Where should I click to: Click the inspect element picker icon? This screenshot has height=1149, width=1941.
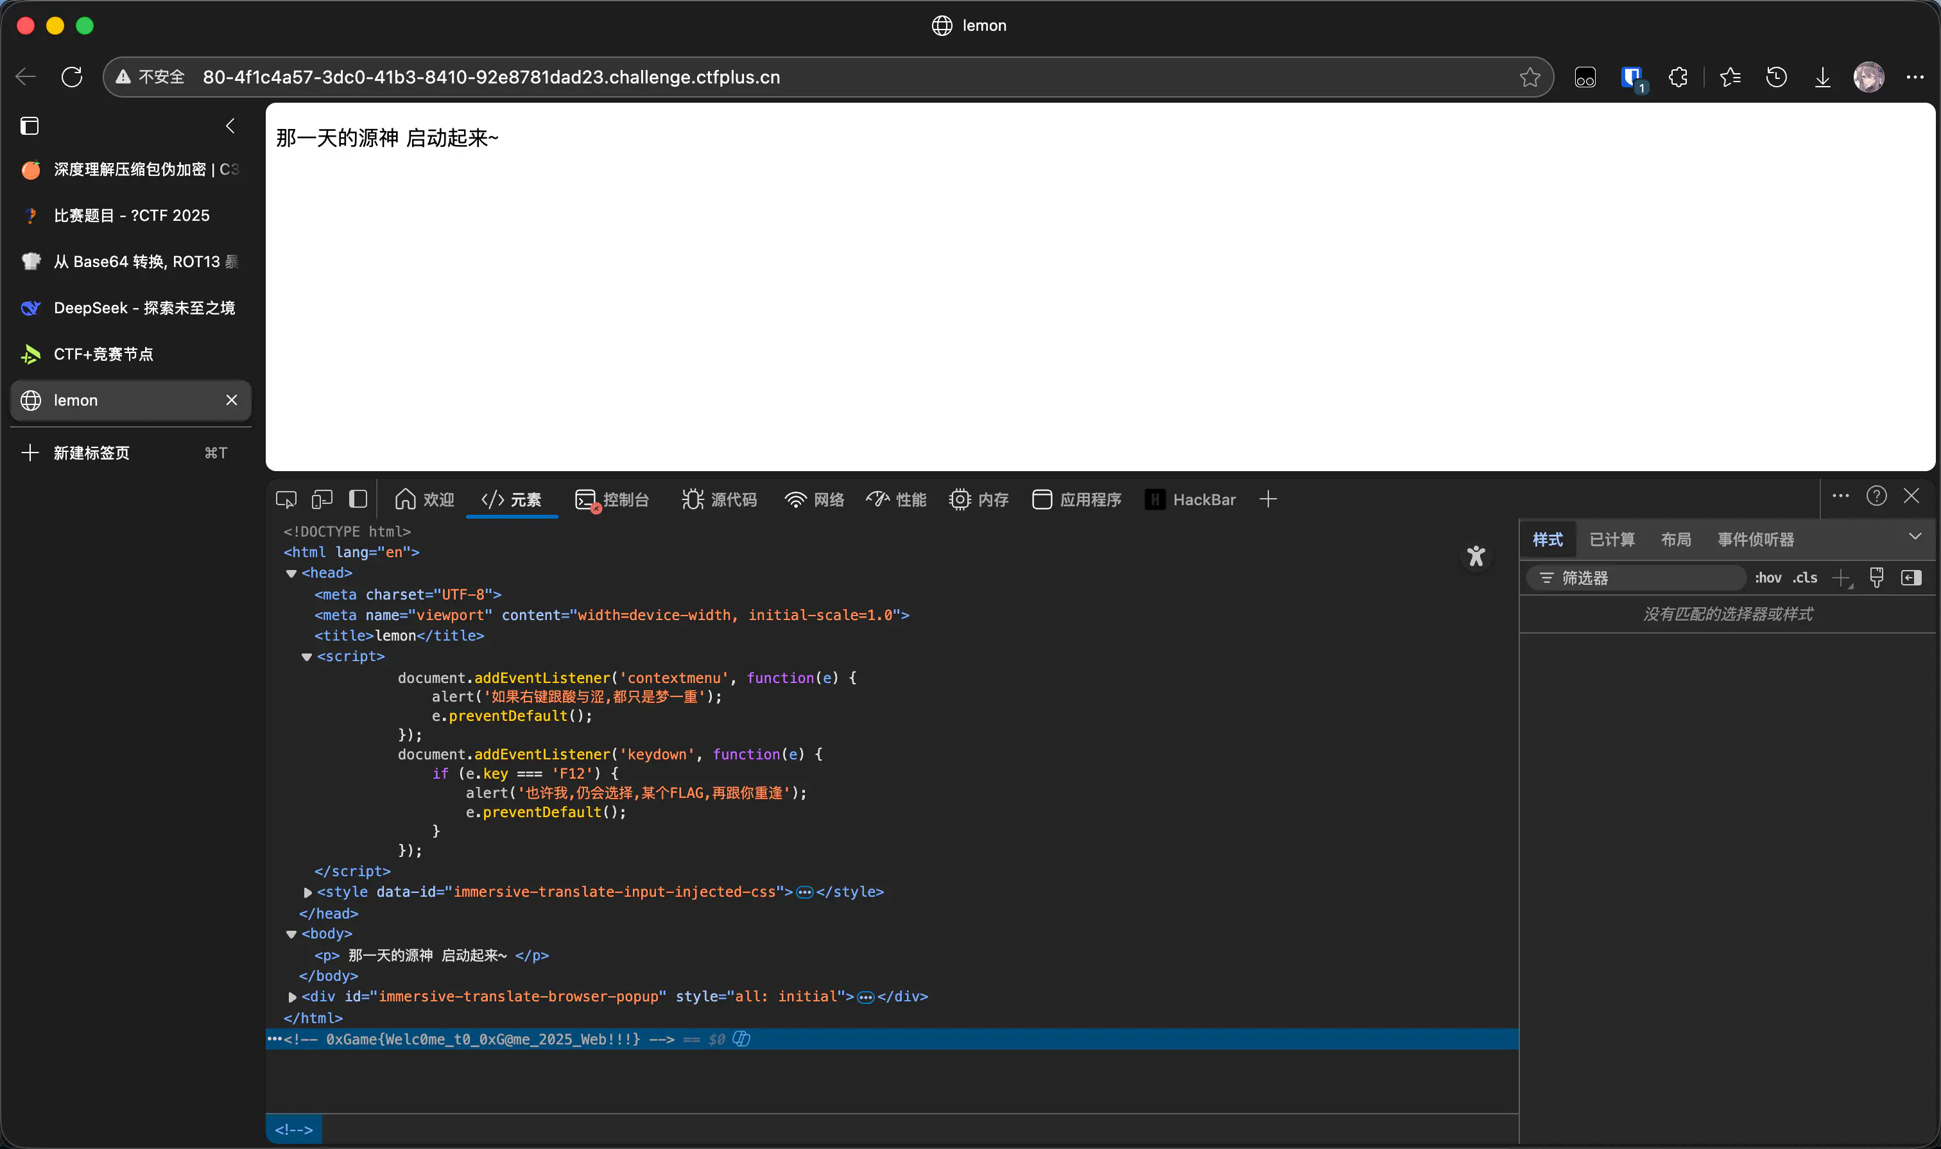[x=286, y=499]
